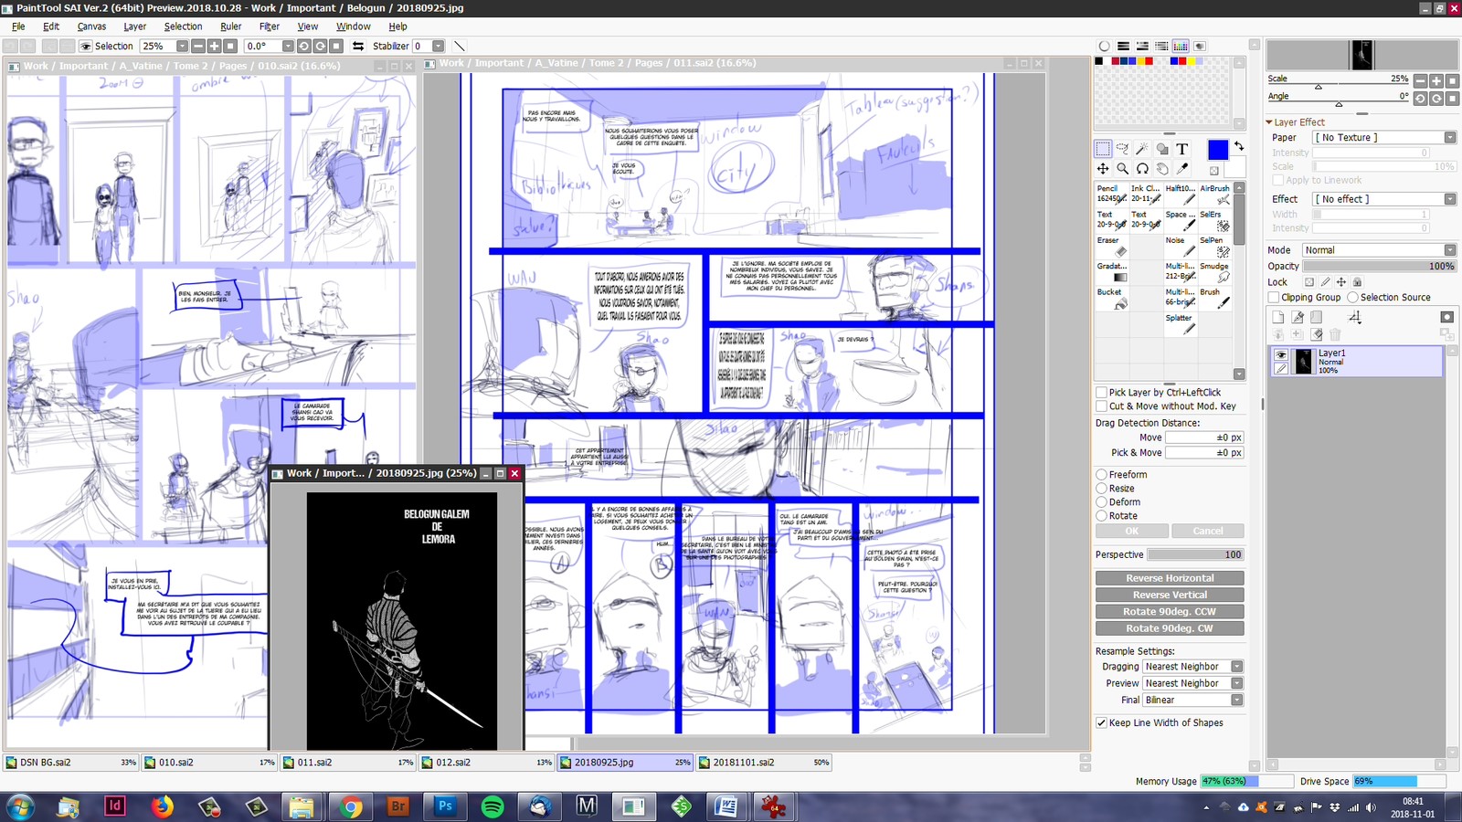Switch to the 012.sai2 document tab
The image size is (1462, 822).
coord(486,762)
